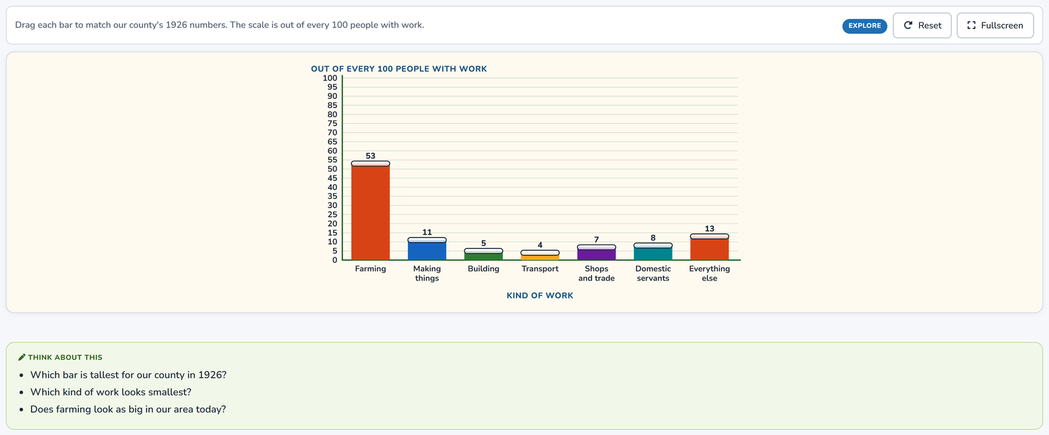Viewport: 1049px width, 435px height.
Task: Select the Making things bar handle
Action: tap(427, 240)
